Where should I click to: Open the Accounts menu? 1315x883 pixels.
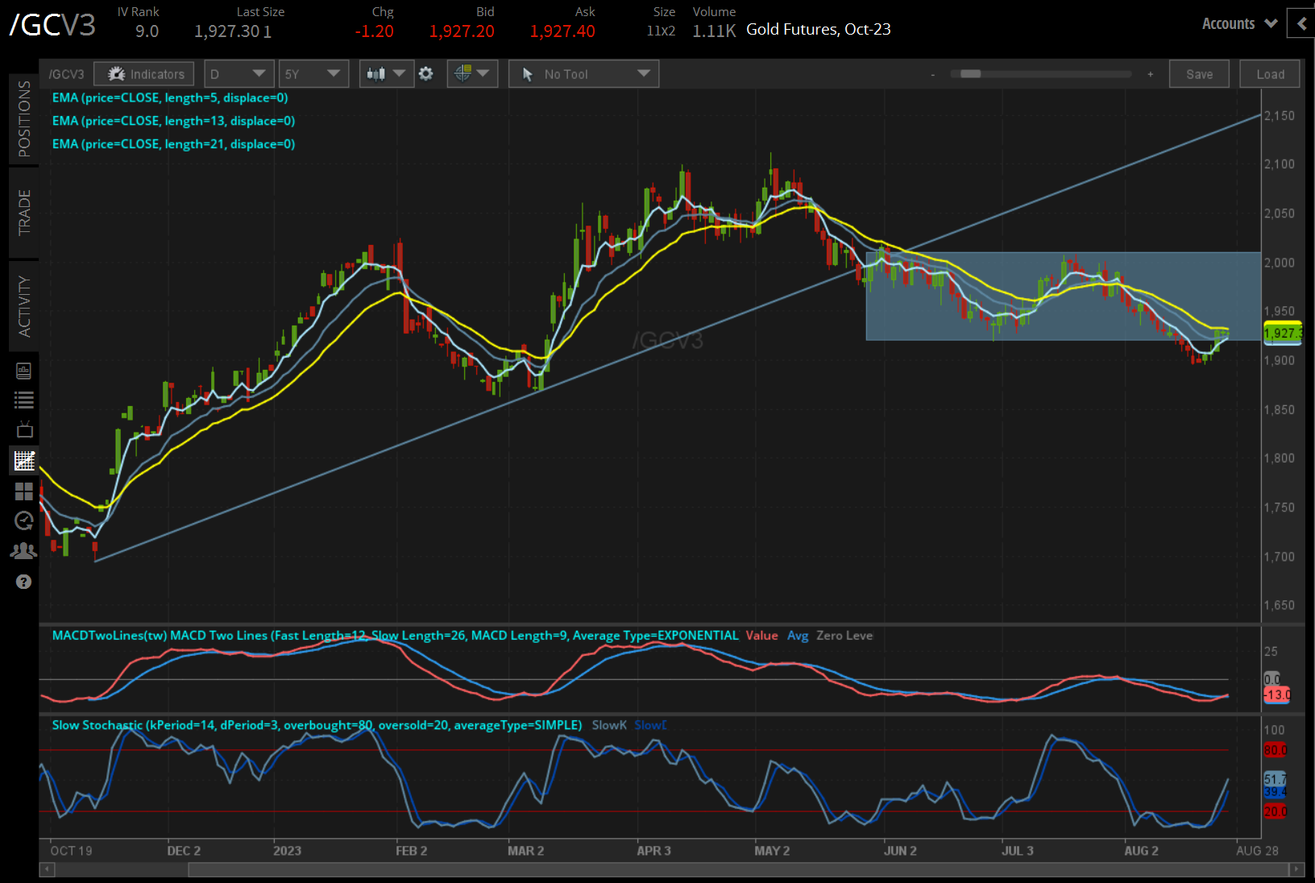pos(1239,24)
